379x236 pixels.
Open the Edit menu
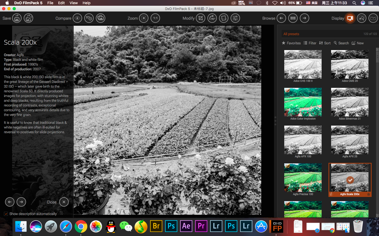tap(61, 3)
